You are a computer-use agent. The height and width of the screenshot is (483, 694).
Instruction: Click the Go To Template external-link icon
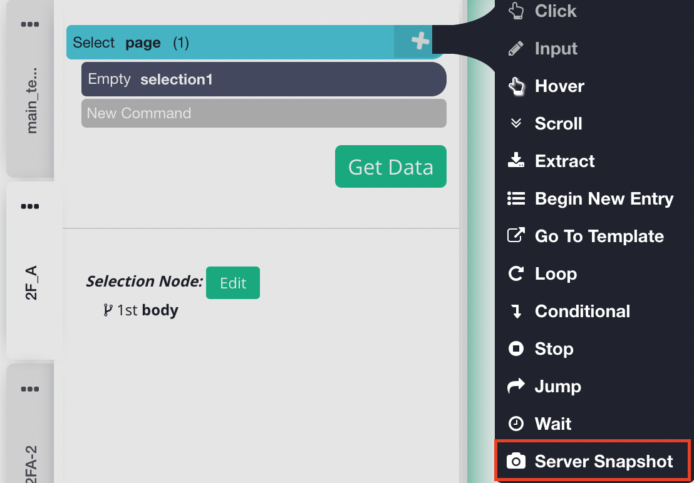(515, 236)
